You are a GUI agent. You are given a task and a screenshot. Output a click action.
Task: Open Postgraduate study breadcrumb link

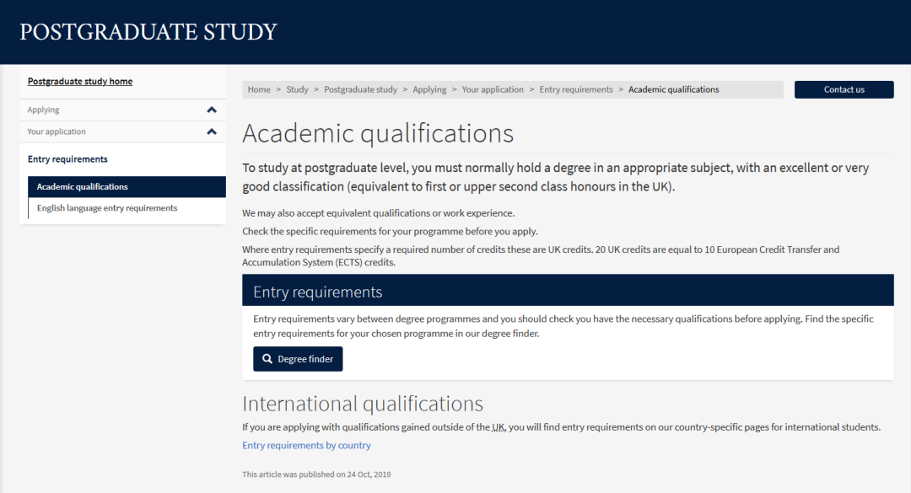tap(360, 89)
